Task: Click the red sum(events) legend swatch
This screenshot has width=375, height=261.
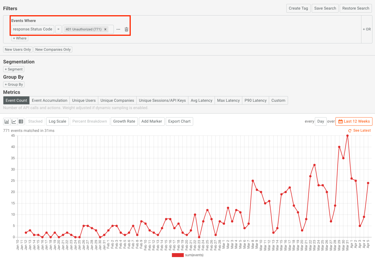Action: 178,255
